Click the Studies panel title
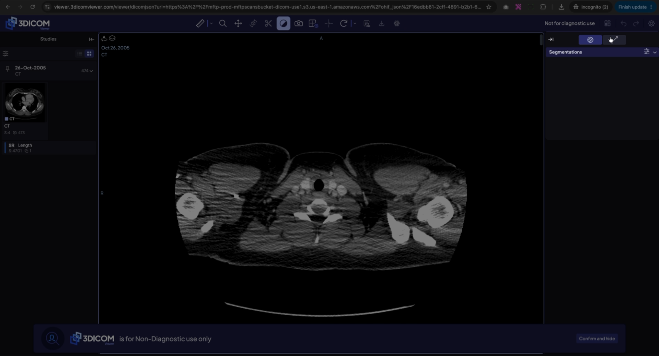The height and width of the screenshot is (356, 659). point(48,39)
